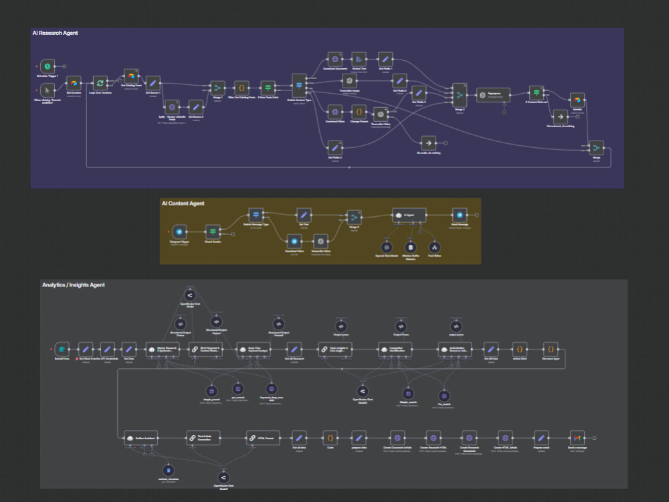
Task: Open the Check Sender node
Action: pos(213,232)
